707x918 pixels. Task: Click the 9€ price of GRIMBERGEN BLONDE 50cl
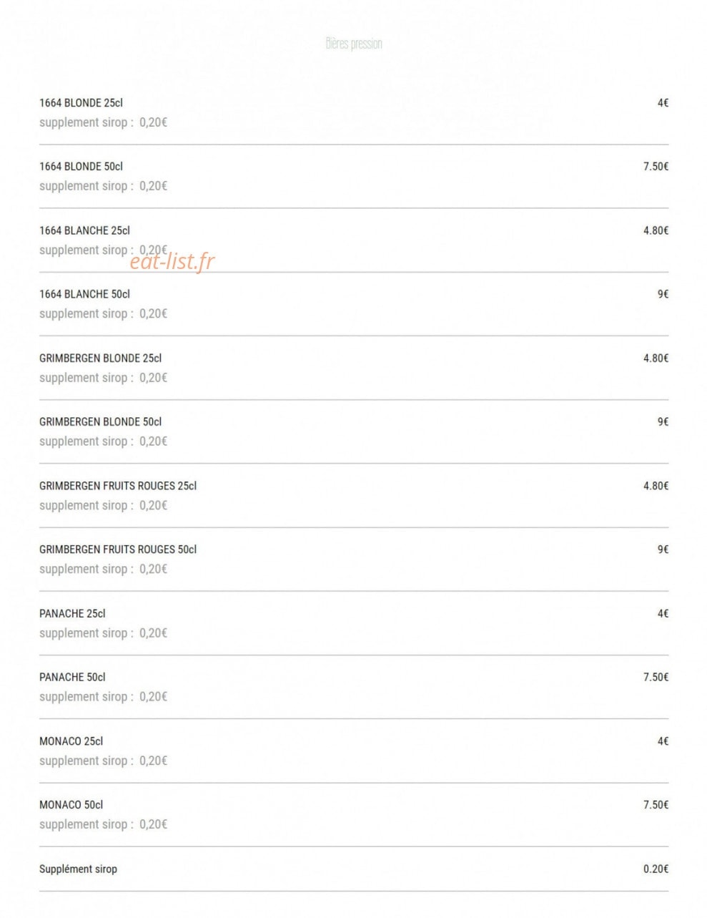tap(663, 421)
